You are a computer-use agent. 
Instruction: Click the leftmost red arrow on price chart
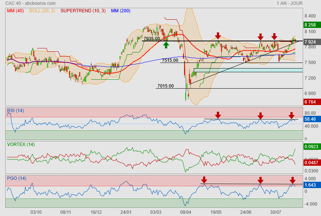coord(218,36)
